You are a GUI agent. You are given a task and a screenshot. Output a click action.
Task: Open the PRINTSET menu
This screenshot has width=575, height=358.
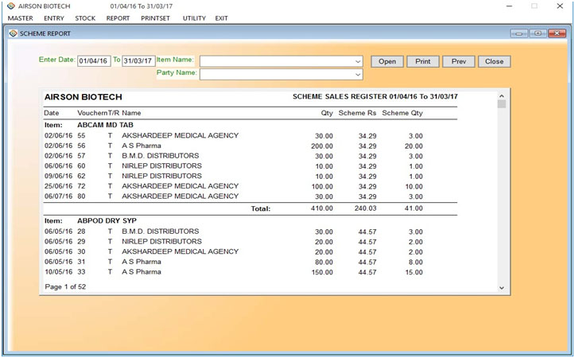(156, 18)
